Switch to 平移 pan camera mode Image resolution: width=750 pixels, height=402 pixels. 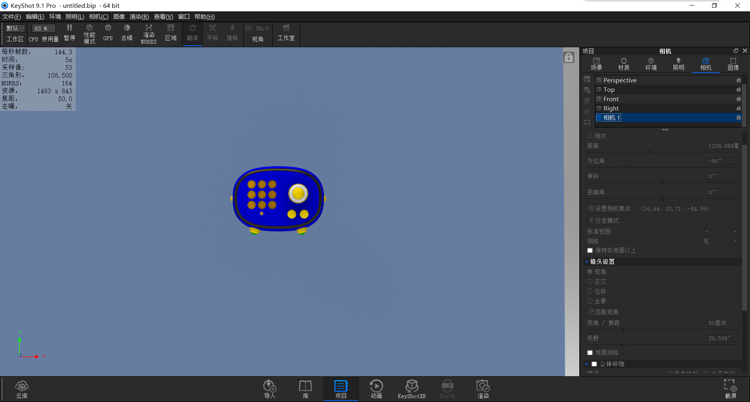(x=212, y=33)
